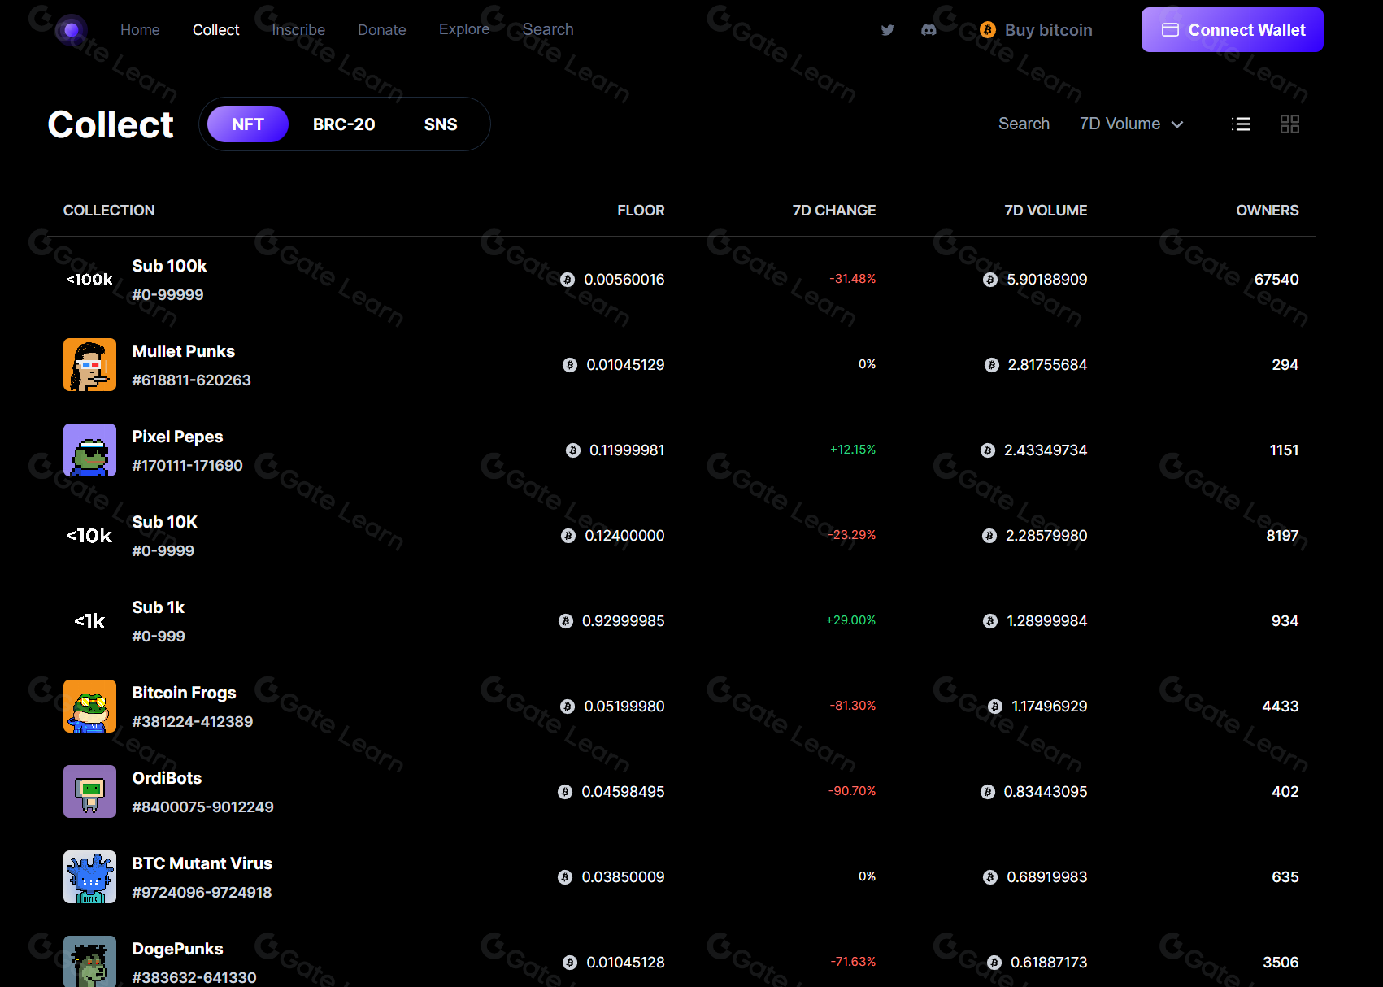Click the Bitcoin Frogs avatar image
The width and height of the screenshot is (1383, 987).
coord(89,707)
